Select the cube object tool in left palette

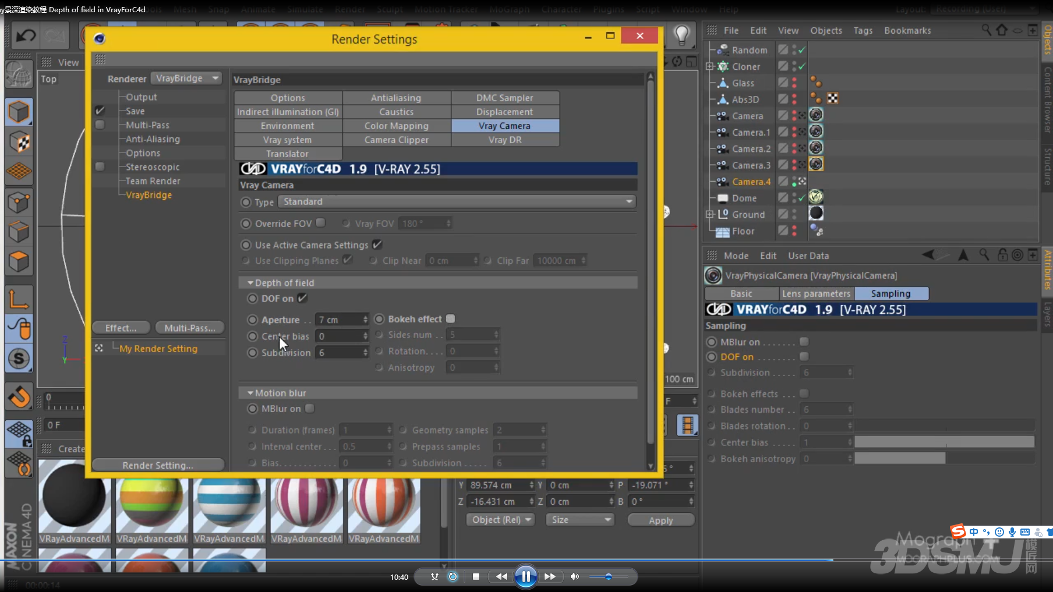[19, 112]
